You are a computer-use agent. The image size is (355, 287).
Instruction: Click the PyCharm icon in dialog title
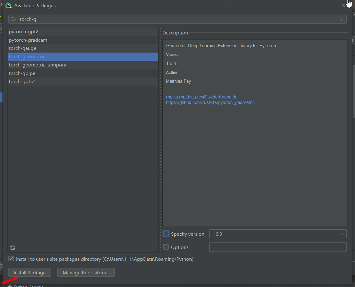pyautogui.click(x=8, y=5)
